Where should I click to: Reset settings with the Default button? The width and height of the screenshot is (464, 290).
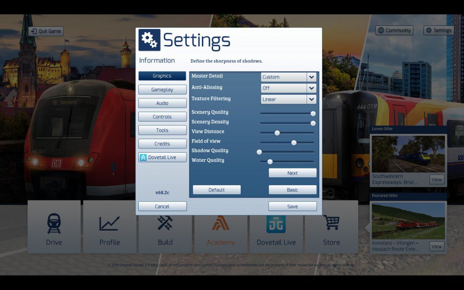point(217,190)
